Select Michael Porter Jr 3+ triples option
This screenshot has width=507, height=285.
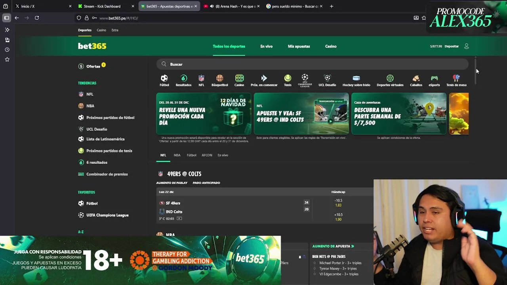click(x=340, y=263)
